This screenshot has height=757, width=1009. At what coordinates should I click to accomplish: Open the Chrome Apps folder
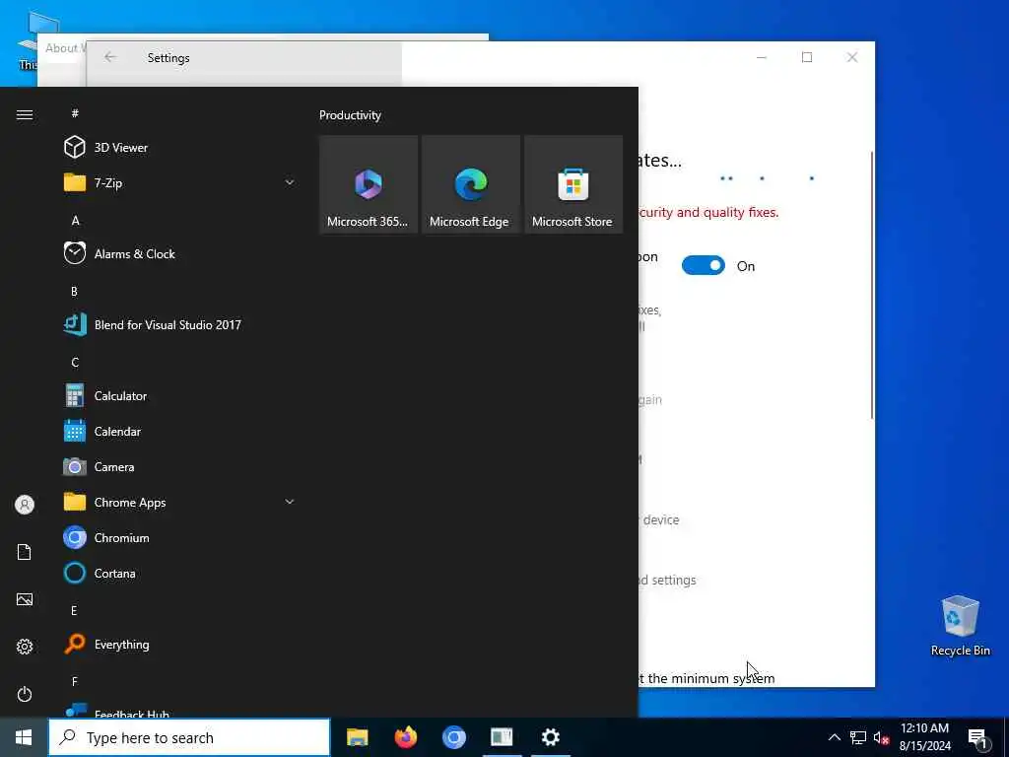180,502
